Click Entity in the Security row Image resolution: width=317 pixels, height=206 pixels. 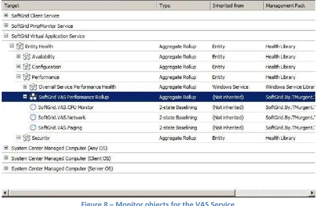click(x=218, y=138)
